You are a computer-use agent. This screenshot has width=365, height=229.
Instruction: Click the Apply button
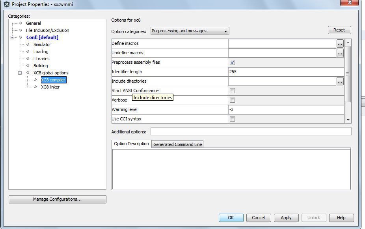(x=286, y=218)
